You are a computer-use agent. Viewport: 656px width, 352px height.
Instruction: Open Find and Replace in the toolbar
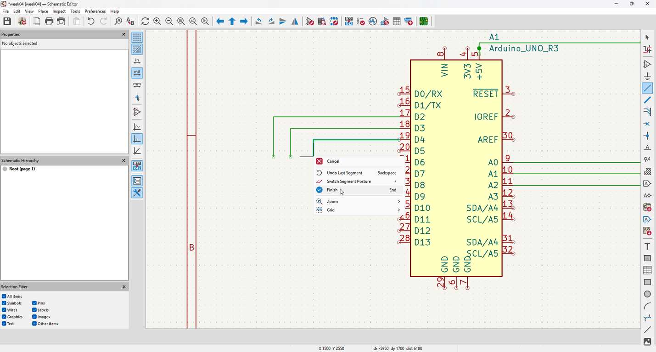130,21
